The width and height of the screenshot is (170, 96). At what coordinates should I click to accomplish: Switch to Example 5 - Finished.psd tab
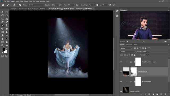click(x=28, y=9)
